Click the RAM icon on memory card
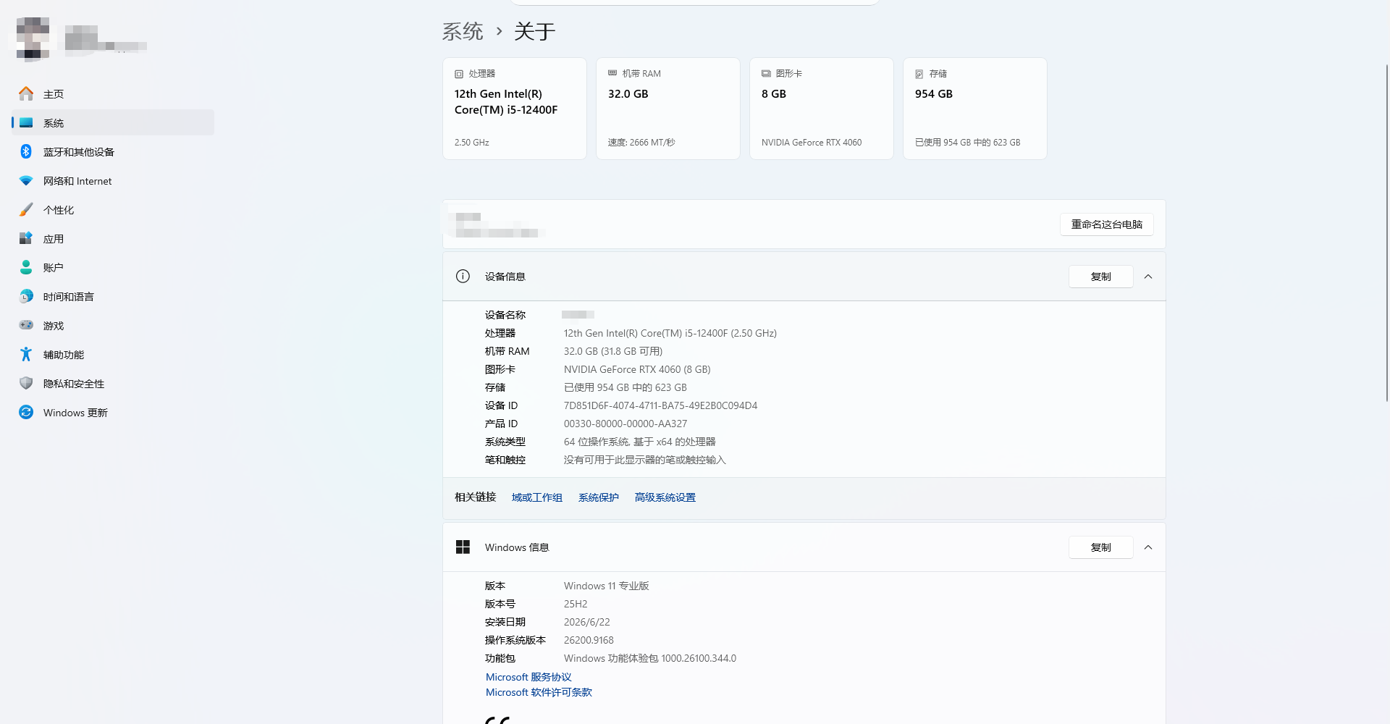This screenshot has width=1390, height=724. (612, 73)
